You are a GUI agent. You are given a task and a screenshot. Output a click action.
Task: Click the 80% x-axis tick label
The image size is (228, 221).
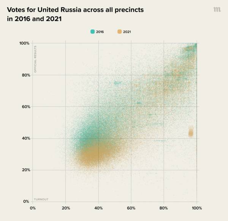(x=164, y=208)
